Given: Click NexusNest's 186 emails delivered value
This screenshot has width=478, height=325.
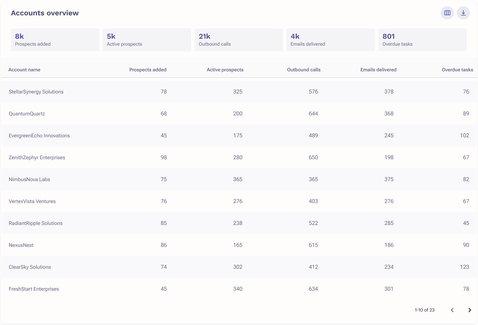Looking at the screenshot, I should pos(389,245).
